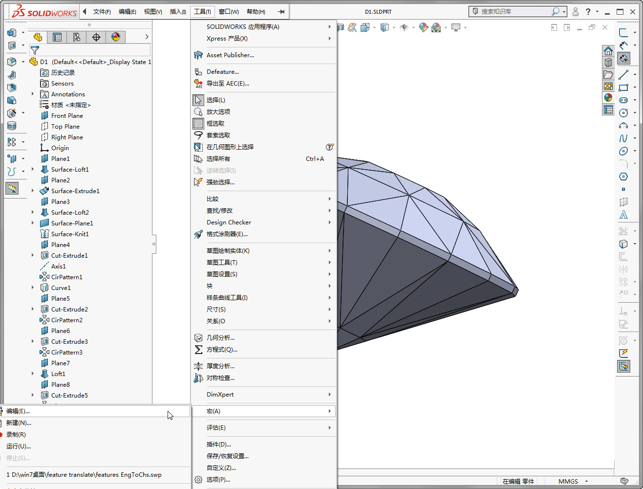Open the 窗口(W) menu
The width and height of the screenshot is (643, 489).
click(229, 12)
